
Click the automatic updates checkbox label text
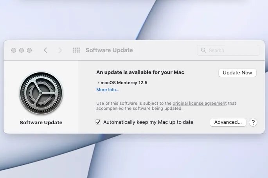(x=148, y=122)
